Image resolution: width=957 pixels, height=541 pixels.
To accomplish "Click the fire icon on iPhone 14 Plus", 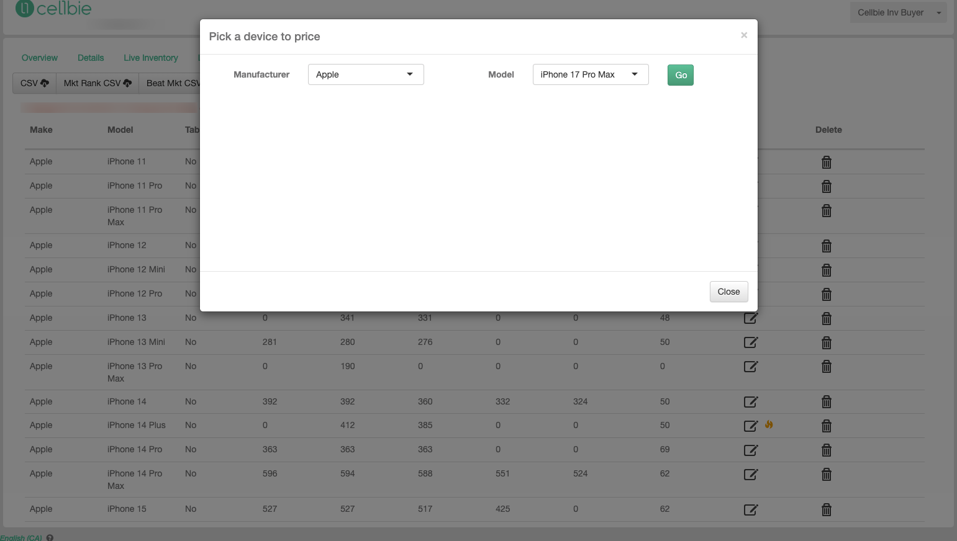I will pyautogui.click(x=769, y=424).
